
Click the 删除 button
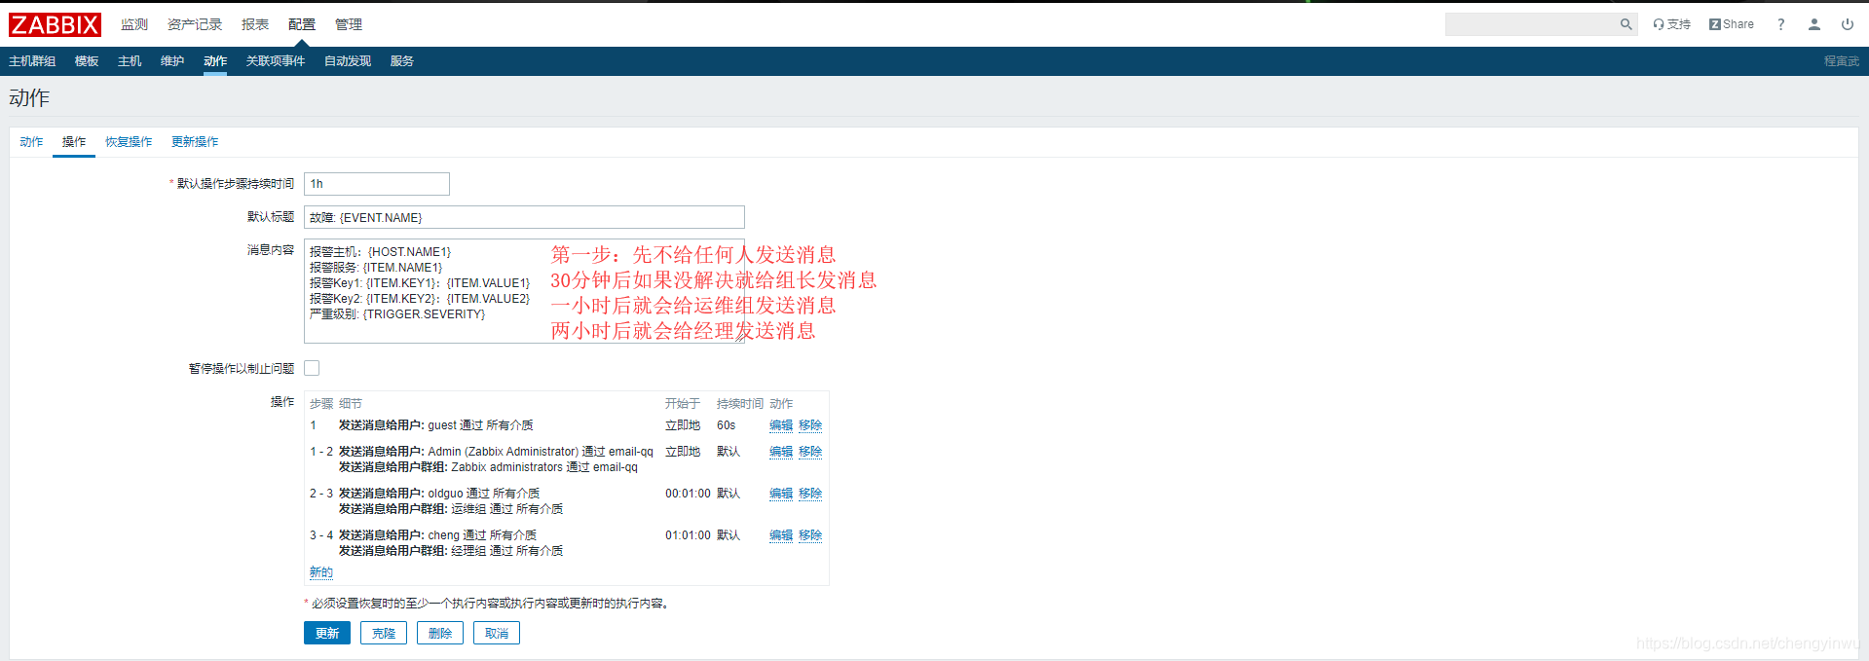pyautogui.click(x=440, y=633)
